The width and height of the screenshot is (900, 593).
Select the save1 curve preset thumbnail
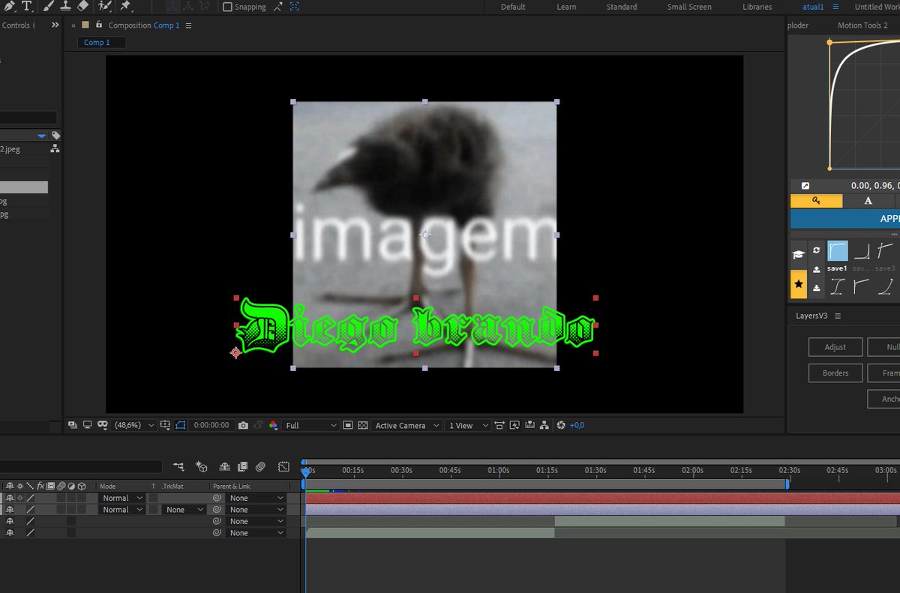click(837, 250)
